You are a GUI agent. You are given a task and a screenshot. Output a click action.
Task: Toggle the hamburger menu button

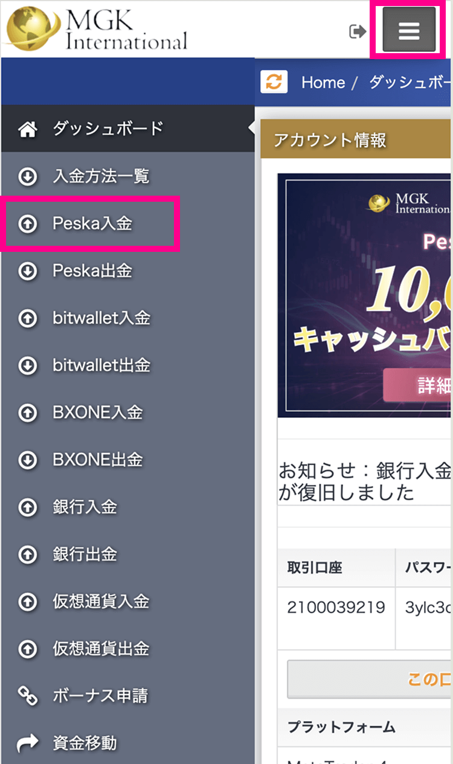click(x=409, y=30)
